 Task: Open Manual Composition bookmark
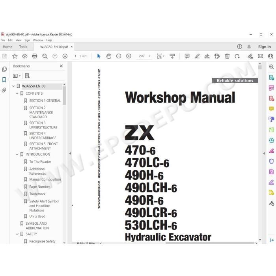coord(45,179)
